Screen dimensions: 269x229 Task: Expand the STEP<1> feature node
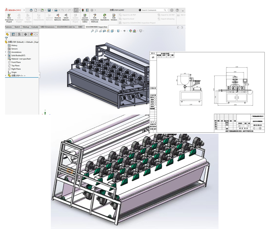tap(6, 76)
